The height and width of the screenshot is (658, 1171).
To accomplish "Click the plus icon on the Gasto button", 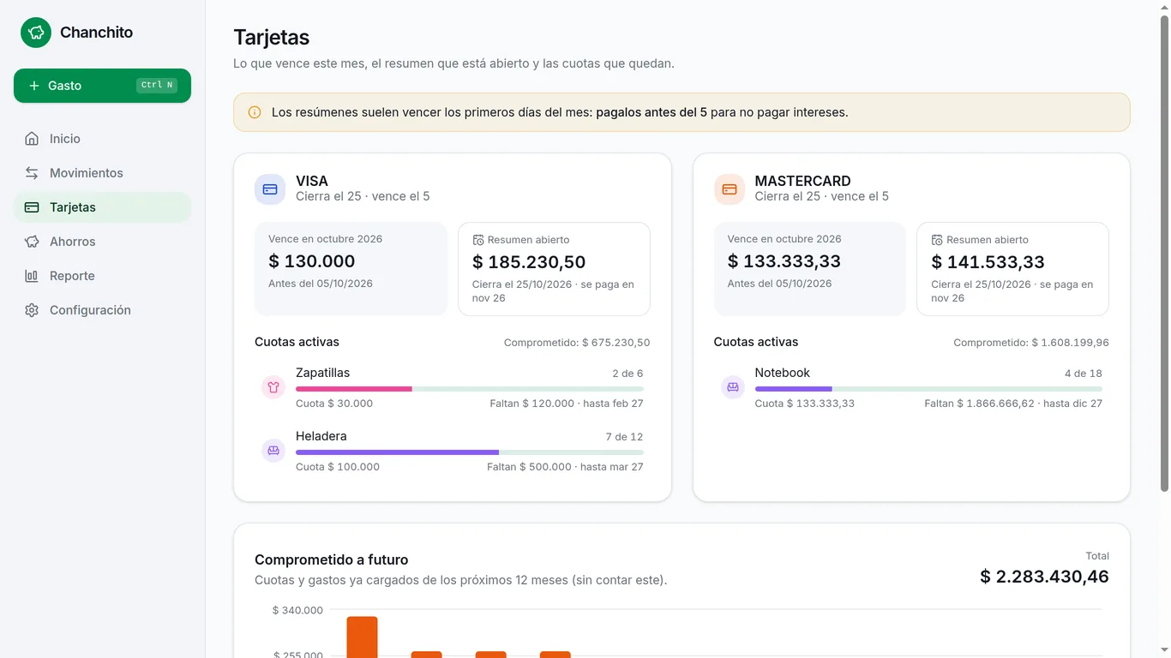I will [x=34, y=86].
